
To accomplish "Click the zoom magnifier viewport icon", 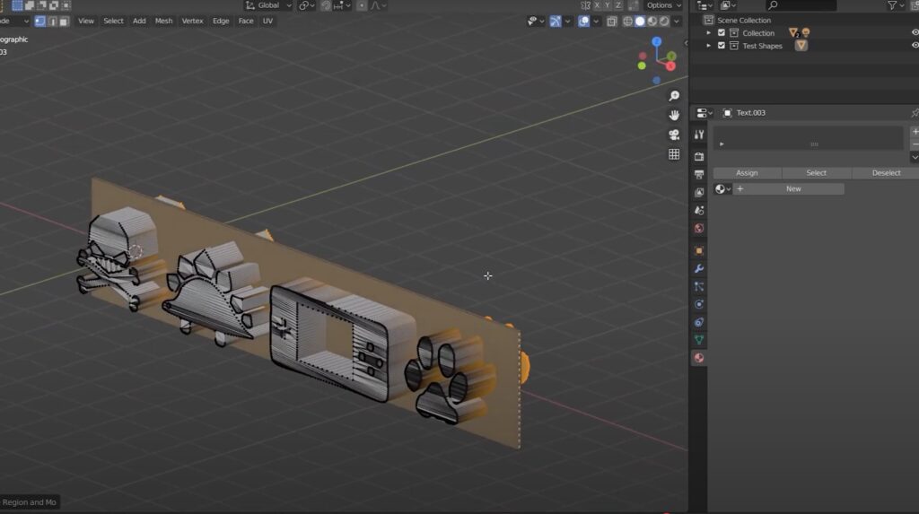I will [674, 95].
